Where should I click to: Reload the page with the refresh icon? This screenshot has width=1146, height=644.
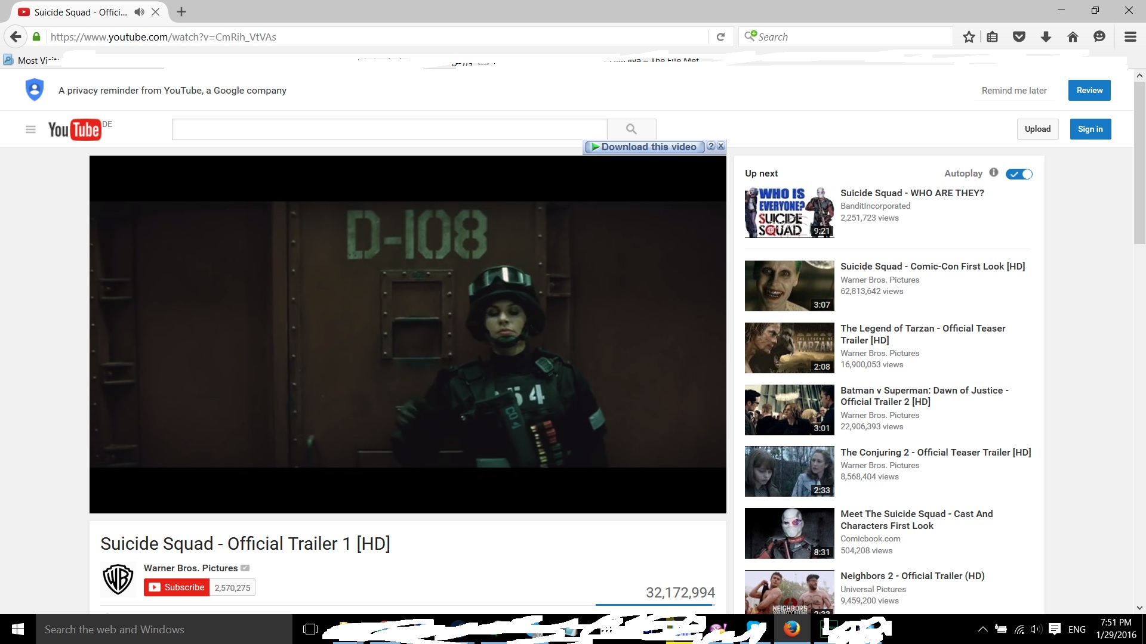[720, 37]
